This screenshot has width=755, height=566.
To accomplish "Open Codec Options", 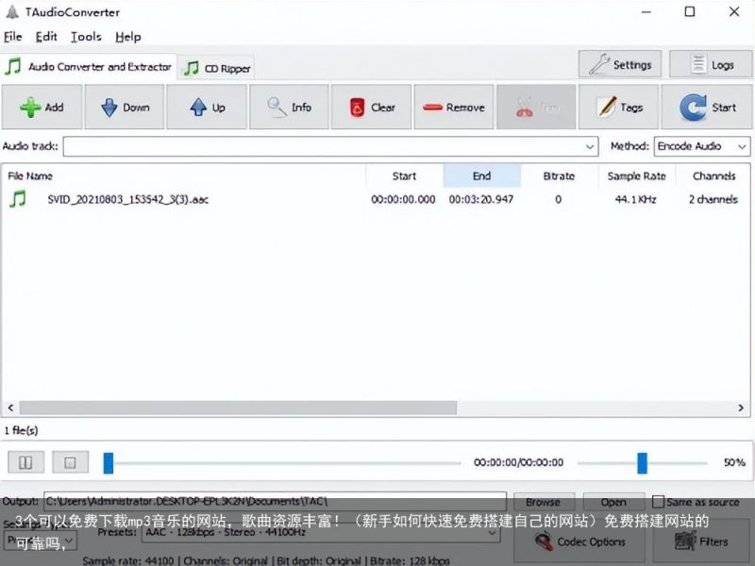I will pos(579,541).
